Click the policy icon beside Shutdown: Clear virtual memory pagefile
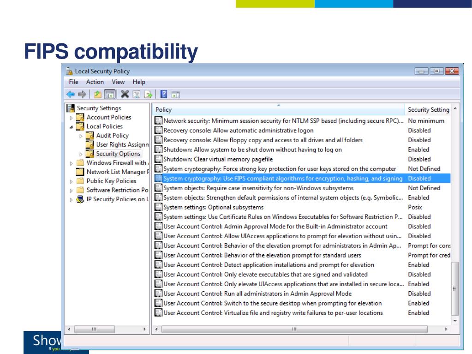 click(158, 159)
